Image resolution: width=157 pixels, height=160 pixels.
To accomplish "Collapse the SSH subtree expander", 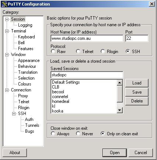I will 14,114.
